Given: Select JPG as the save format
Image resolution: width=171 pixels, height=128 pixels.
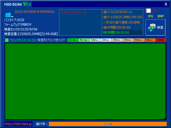Looking at the screenshot, I should [x=150, y=16].
